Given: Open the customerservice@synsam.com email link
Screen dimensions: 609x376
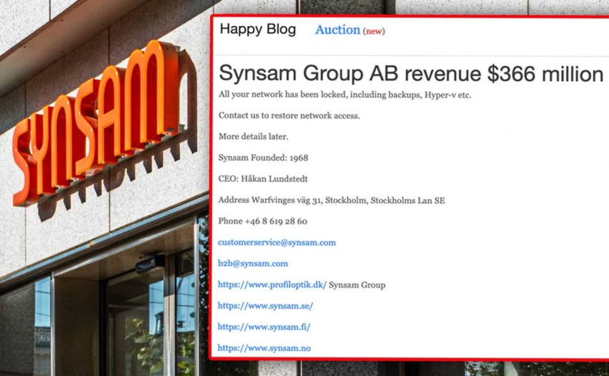Looking at the screenshot, I should coord(277,242).
